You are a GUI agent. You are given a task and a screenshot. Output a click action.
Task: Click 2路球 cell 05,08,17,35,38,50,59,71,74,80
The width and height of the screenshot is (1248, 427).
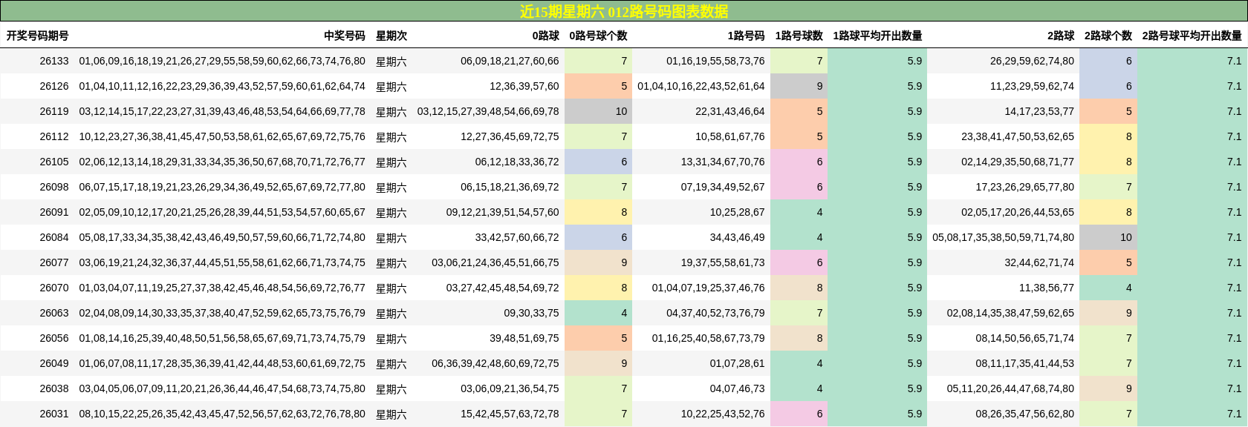[x=1004, y=237]
